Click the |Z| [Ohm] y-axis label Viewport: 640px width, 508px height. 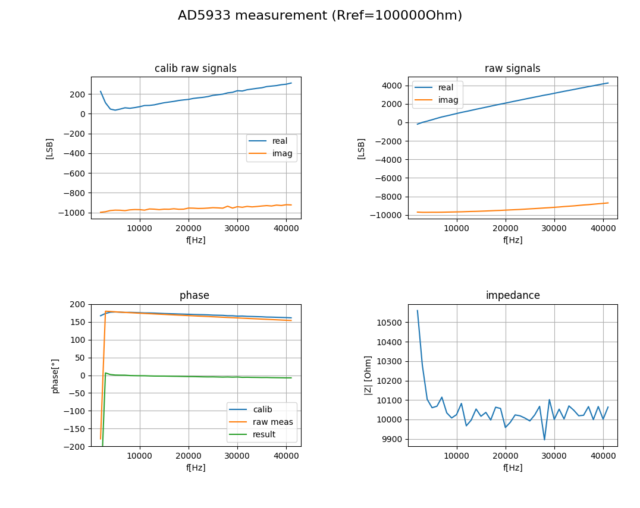[x=368, y=376]
